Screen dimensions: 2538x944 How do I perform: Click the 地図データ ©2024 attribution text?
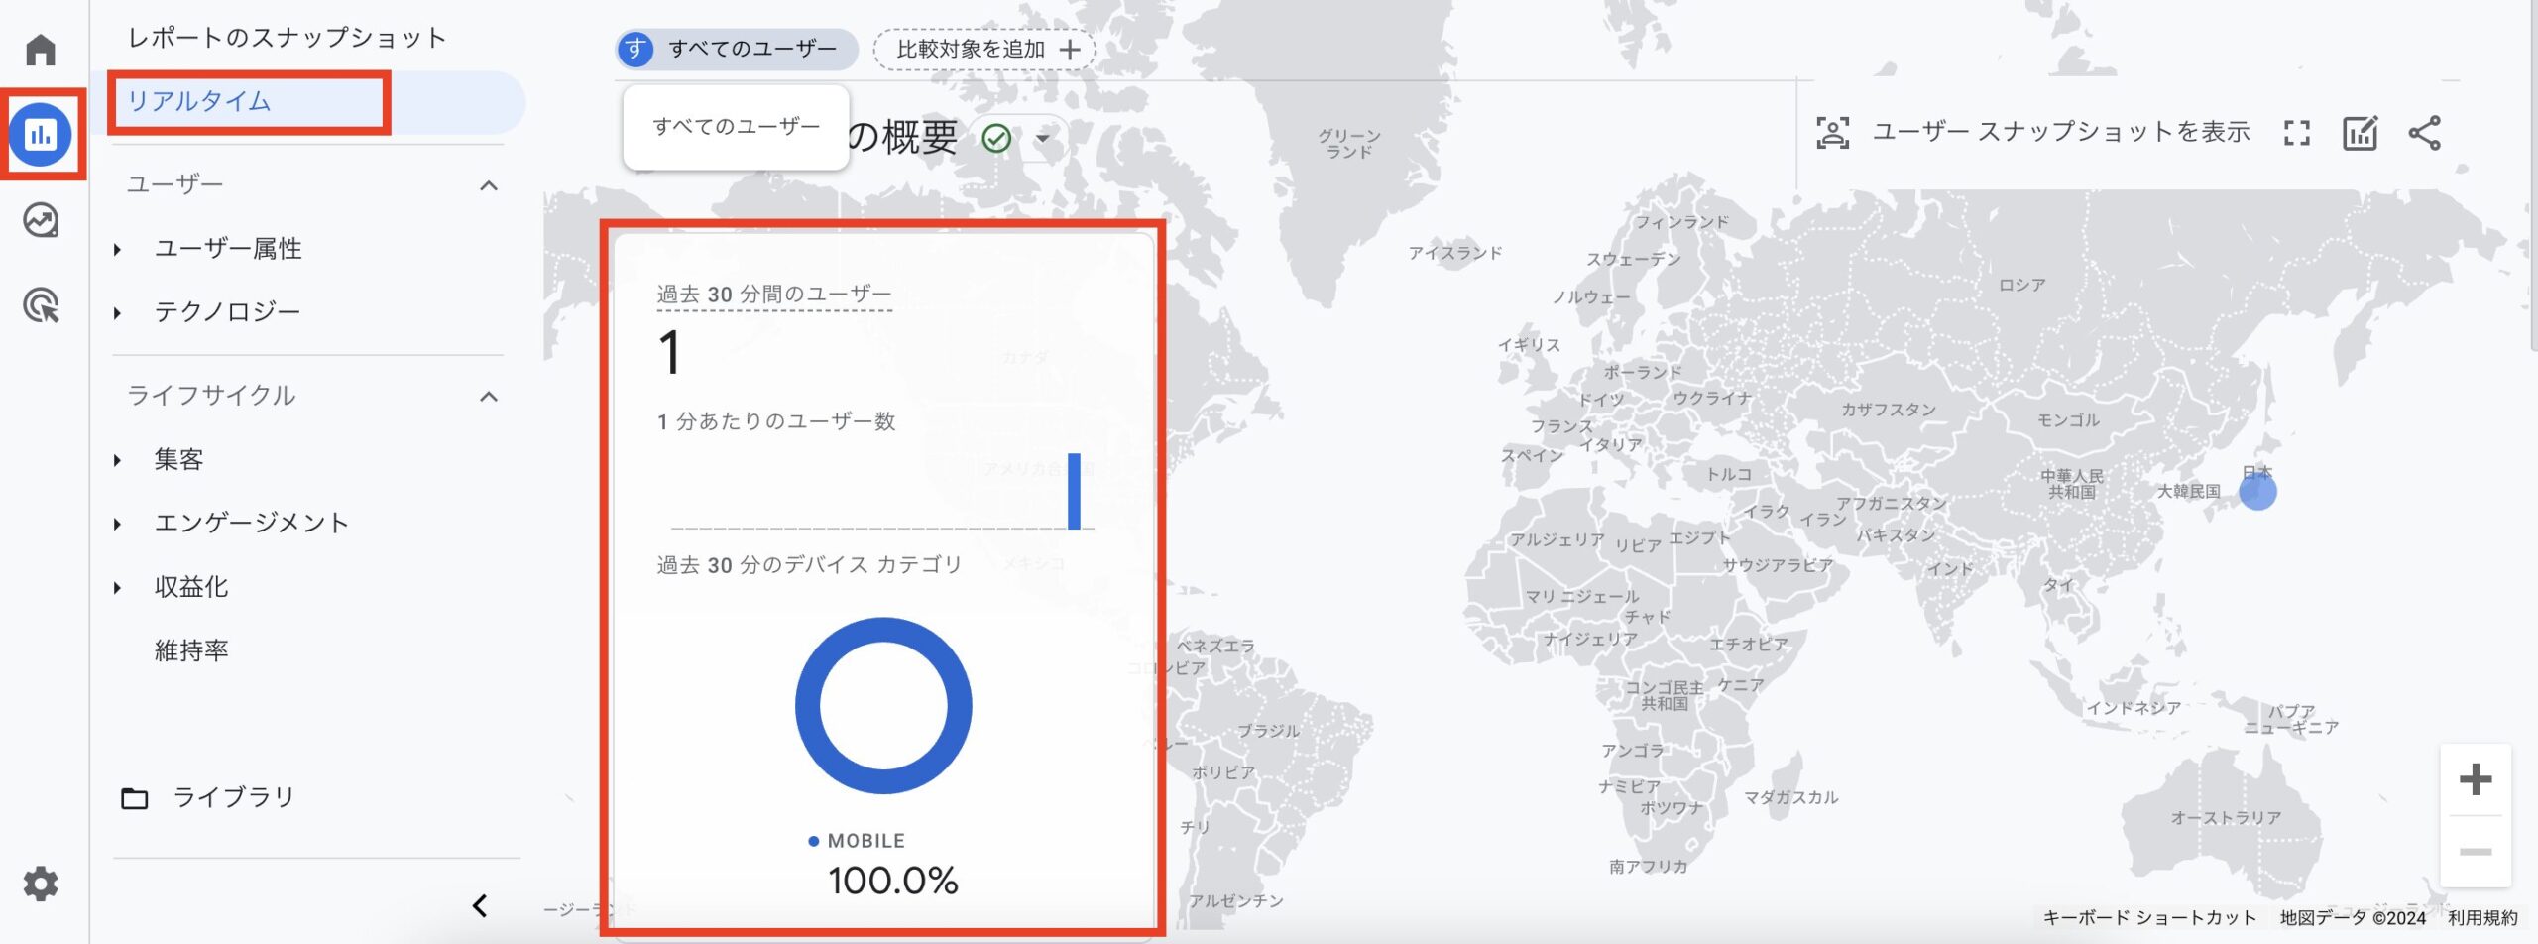(2352, 918)
